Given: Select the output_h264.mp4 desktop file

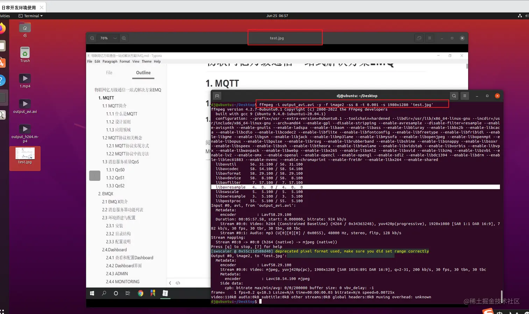Looking at the screenshot, I should (x=25, y=133).
